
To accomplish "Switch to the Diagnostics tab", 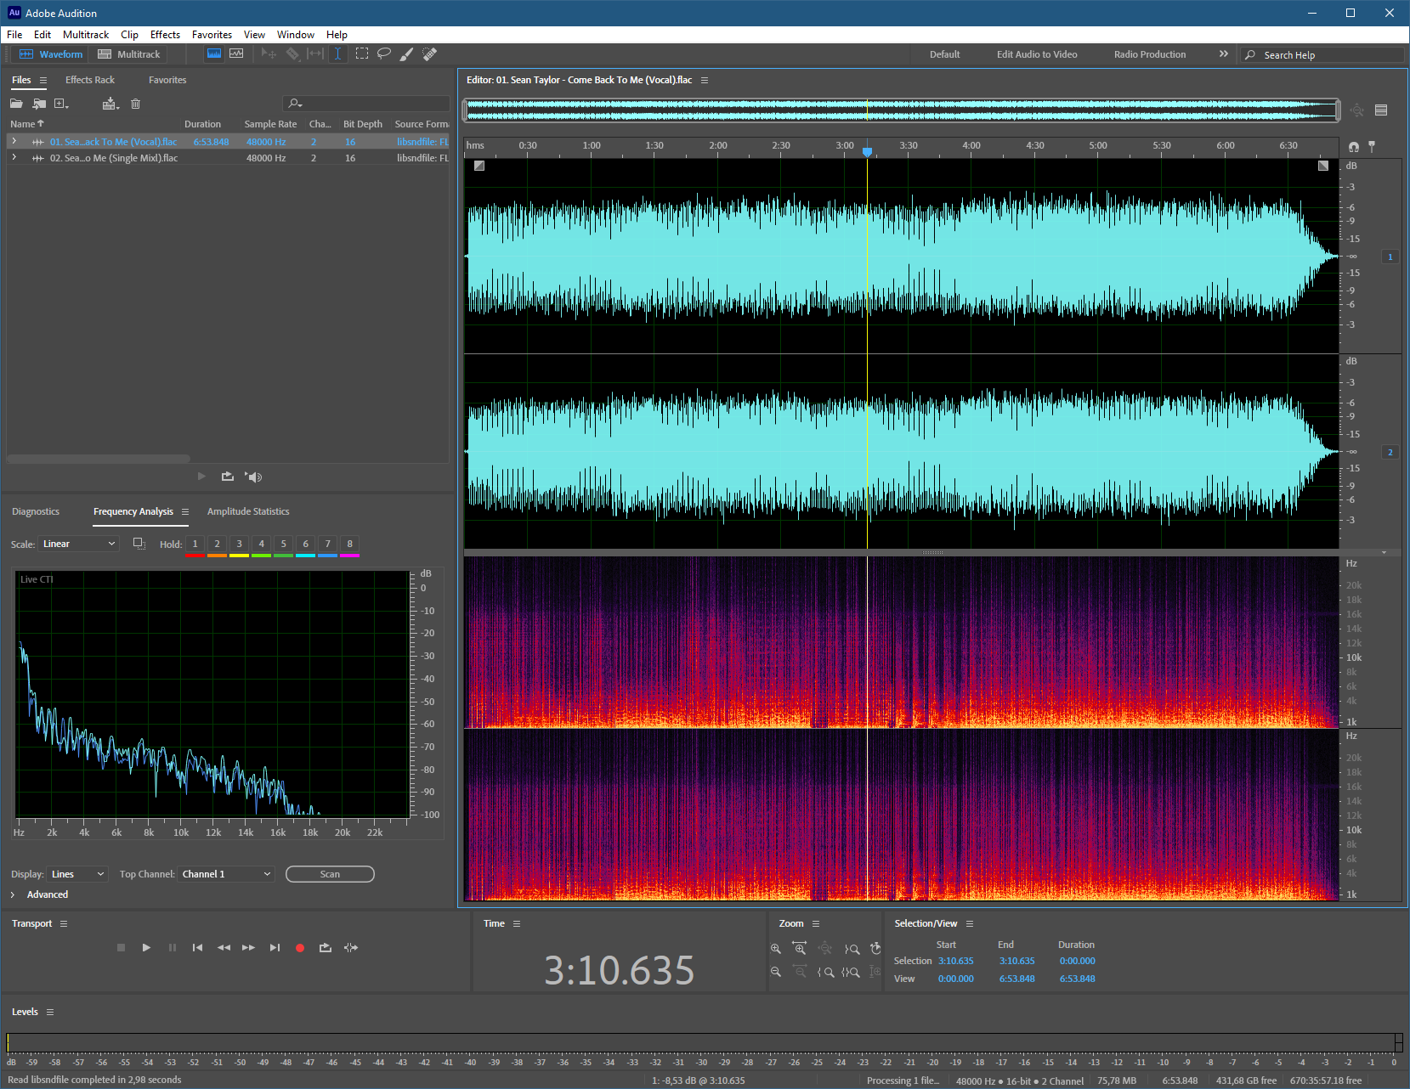I will tap(36, 511).
